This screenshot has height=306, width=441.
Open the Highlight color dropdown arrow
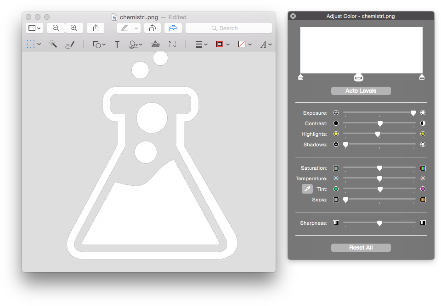coord(136,28)
